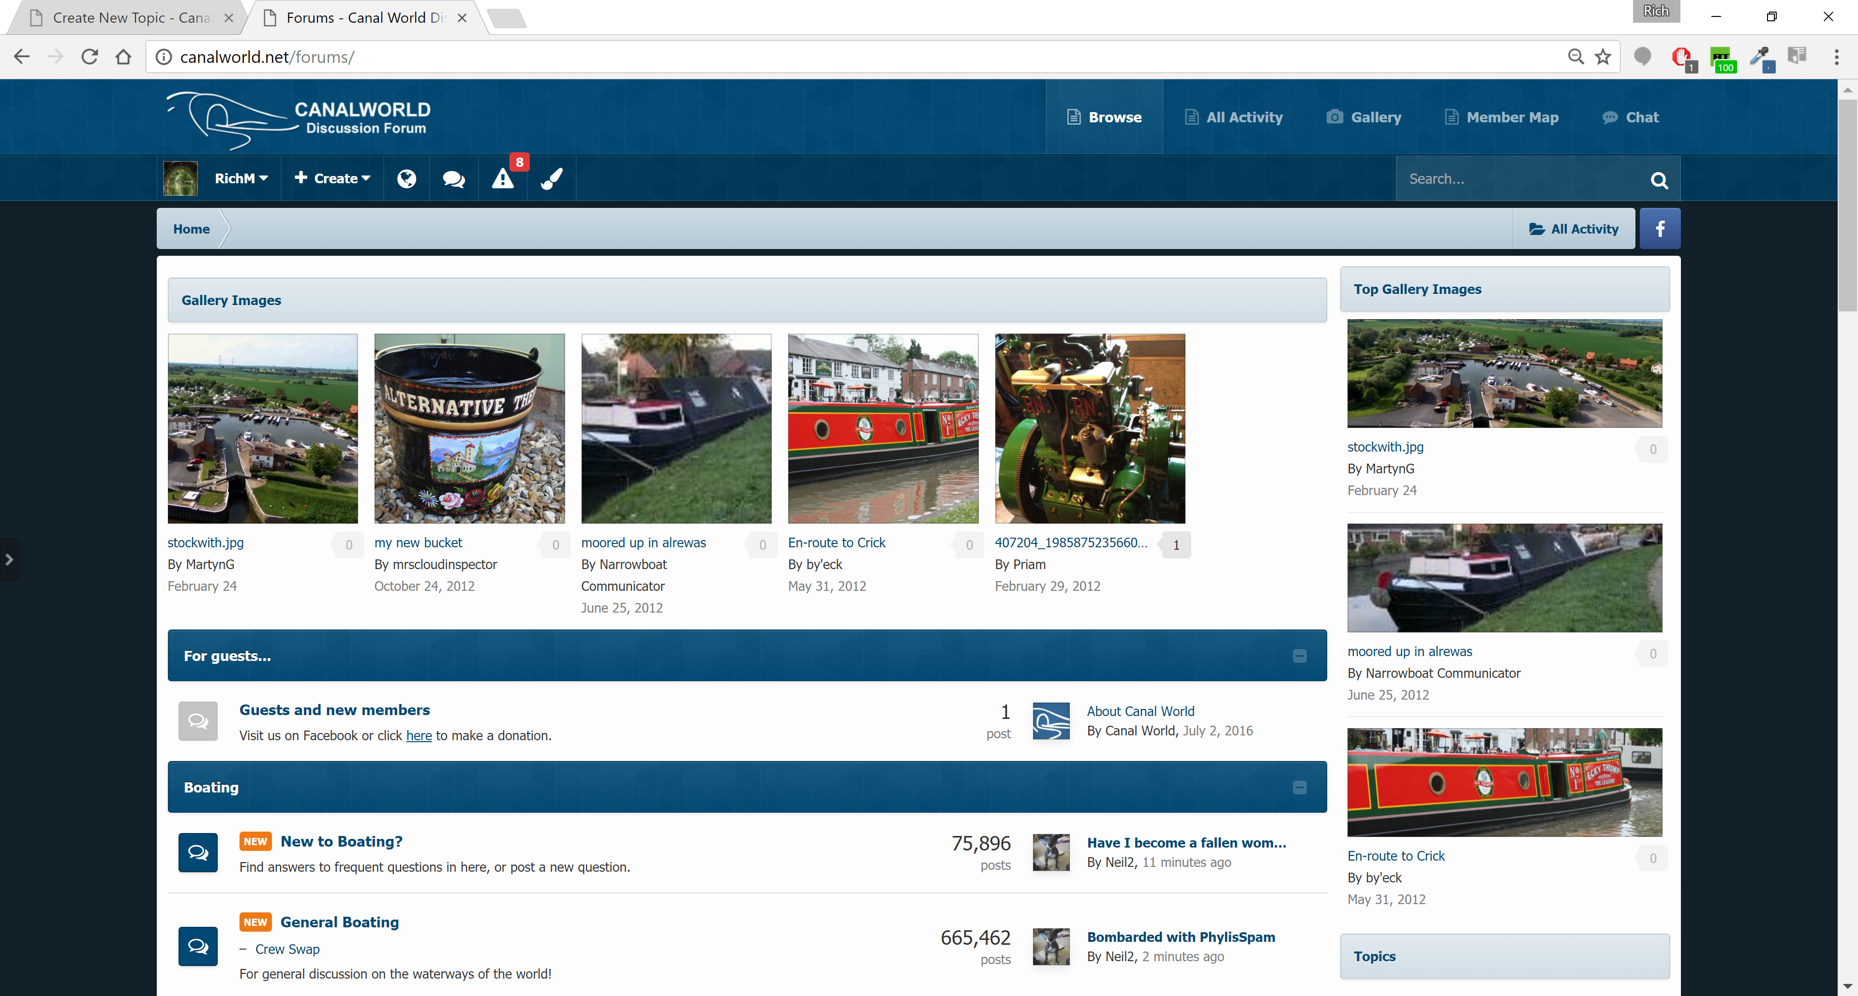Click the browser home icon
Screen dimensions: 1858x996
[123, 56]
